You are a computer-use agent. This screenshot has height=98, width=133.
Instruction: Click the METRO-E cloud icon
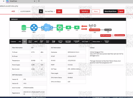[47, 28]
